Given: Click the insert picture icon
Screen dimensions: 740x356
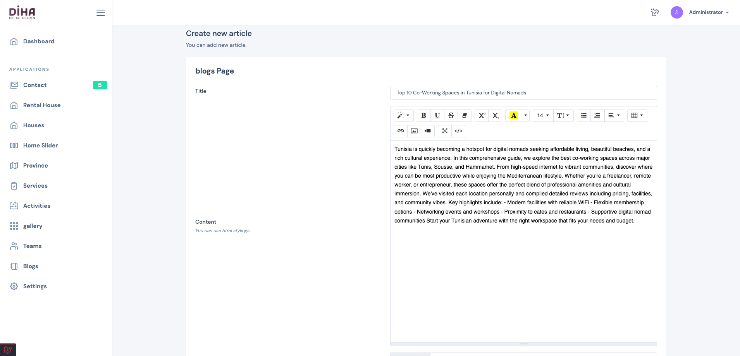Looking at the screenshot, I should tap(414, 131).
